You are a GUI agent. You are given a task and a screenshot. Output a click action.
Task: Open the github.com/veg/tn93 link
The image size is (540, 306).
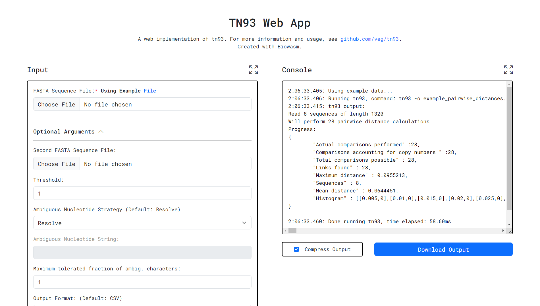click(369, 39)
